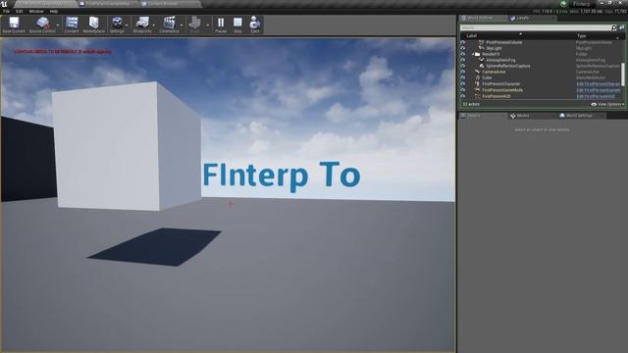This screenshot has height=353, width=628.
Task: Click the Blueprints toolbar icon
Action: tap(142, 23)
